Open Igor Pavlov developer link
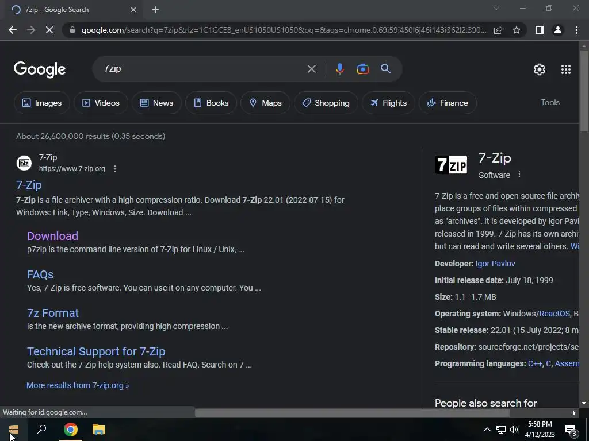 point(495,264)
